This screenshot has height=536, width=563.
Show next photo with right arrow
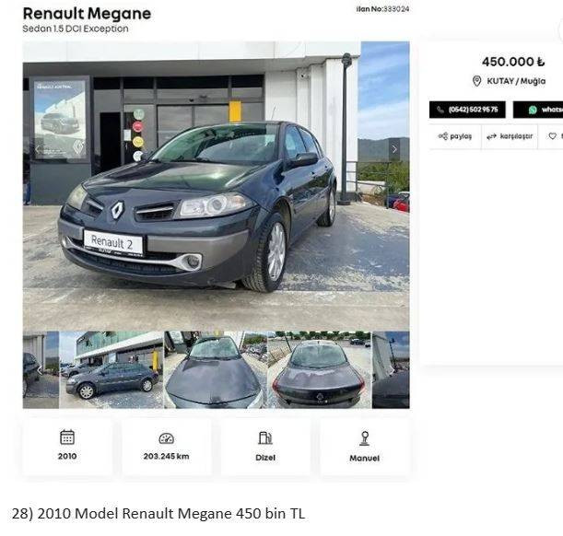(394, 149)
